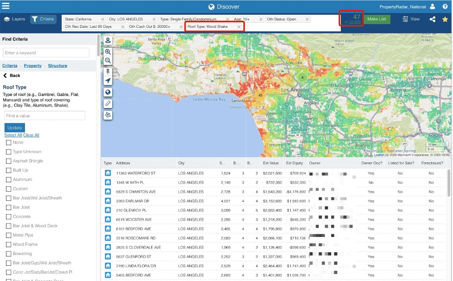The width and height of the screenshot is (453, 281).
Task: Click house icon for 11363 Waterford St
Action: click(x=108, y=173)
